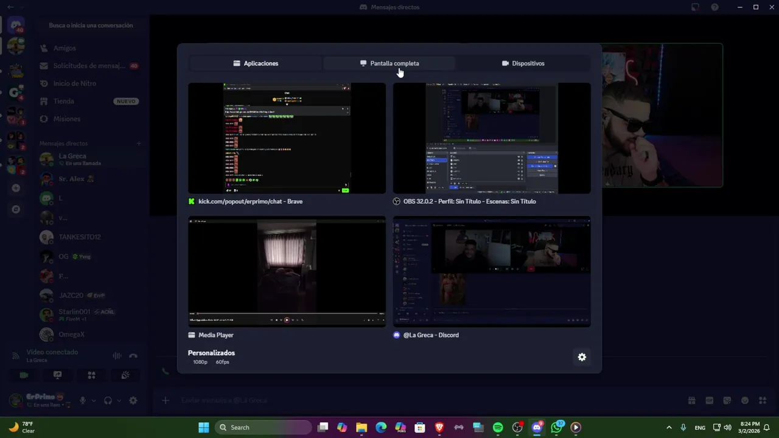Switch to the Pantalla completa tab
779x438 pixels.
click(x=389, y=63)
